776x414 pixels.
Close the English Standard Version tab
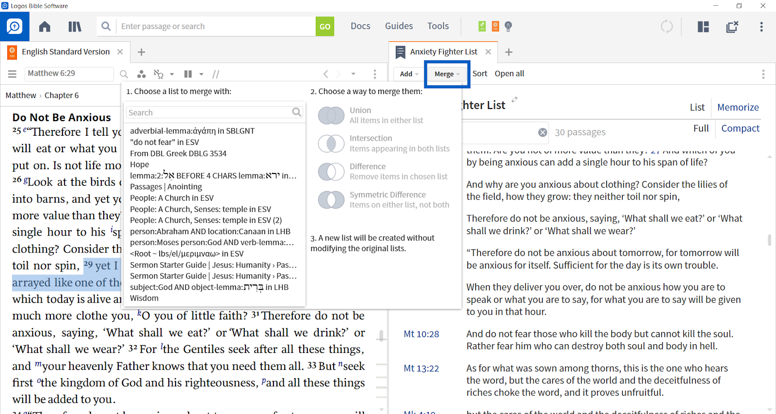tap(120, 52)
